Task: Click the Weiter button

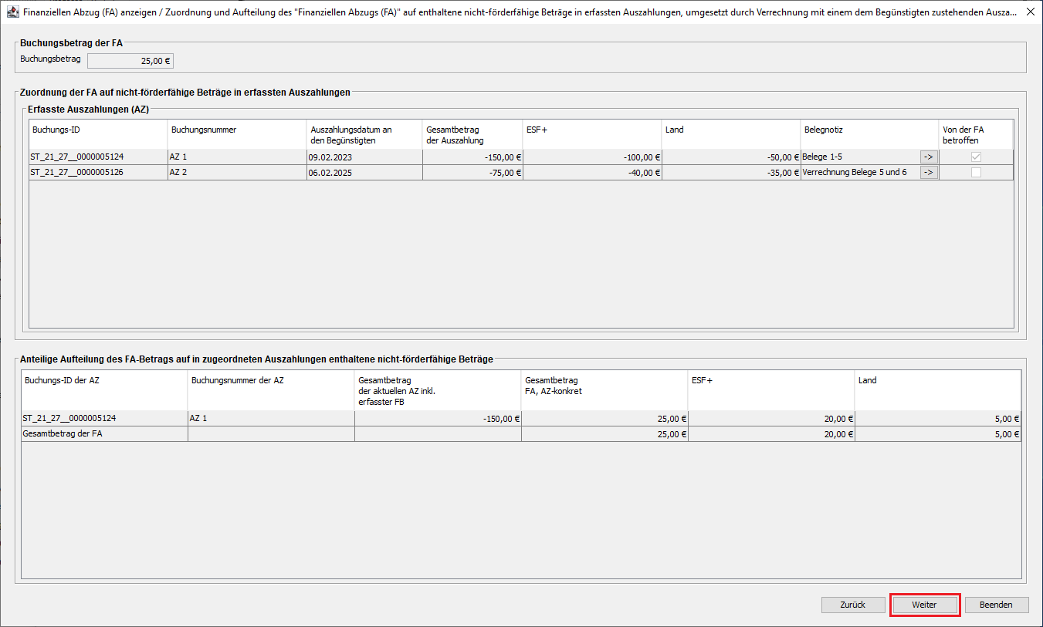Action: tap(924, 605)
